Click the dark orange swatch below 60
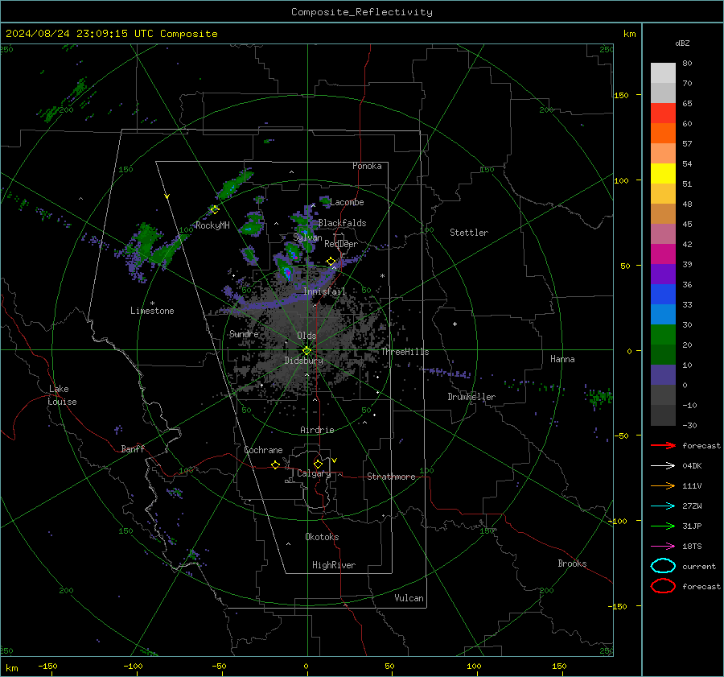Viewport: 724px width, 677px height. point(663,133)
